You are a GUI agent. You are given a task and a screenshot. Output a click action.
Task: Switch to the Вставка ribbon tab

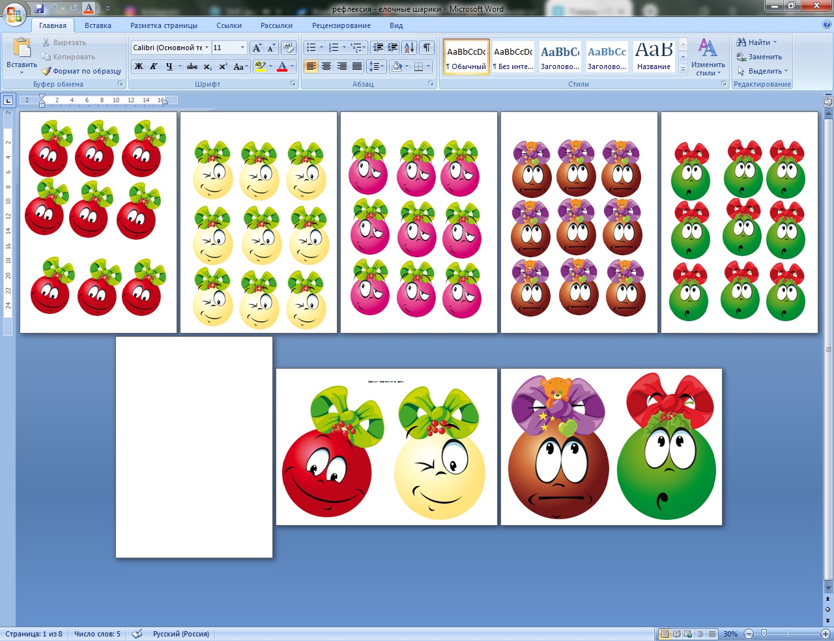pos(98,25)
